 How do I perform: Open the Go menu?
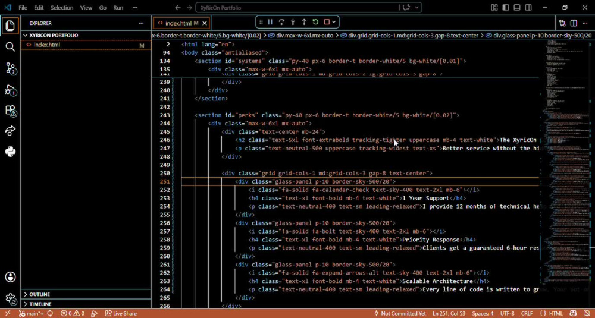[103, 8]
